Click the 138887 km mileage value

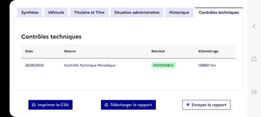207,65
